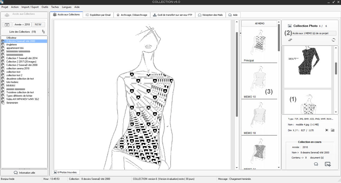
Task: Select Collection 1 SerenaD été 2014 in list
Action: (22, 58)
